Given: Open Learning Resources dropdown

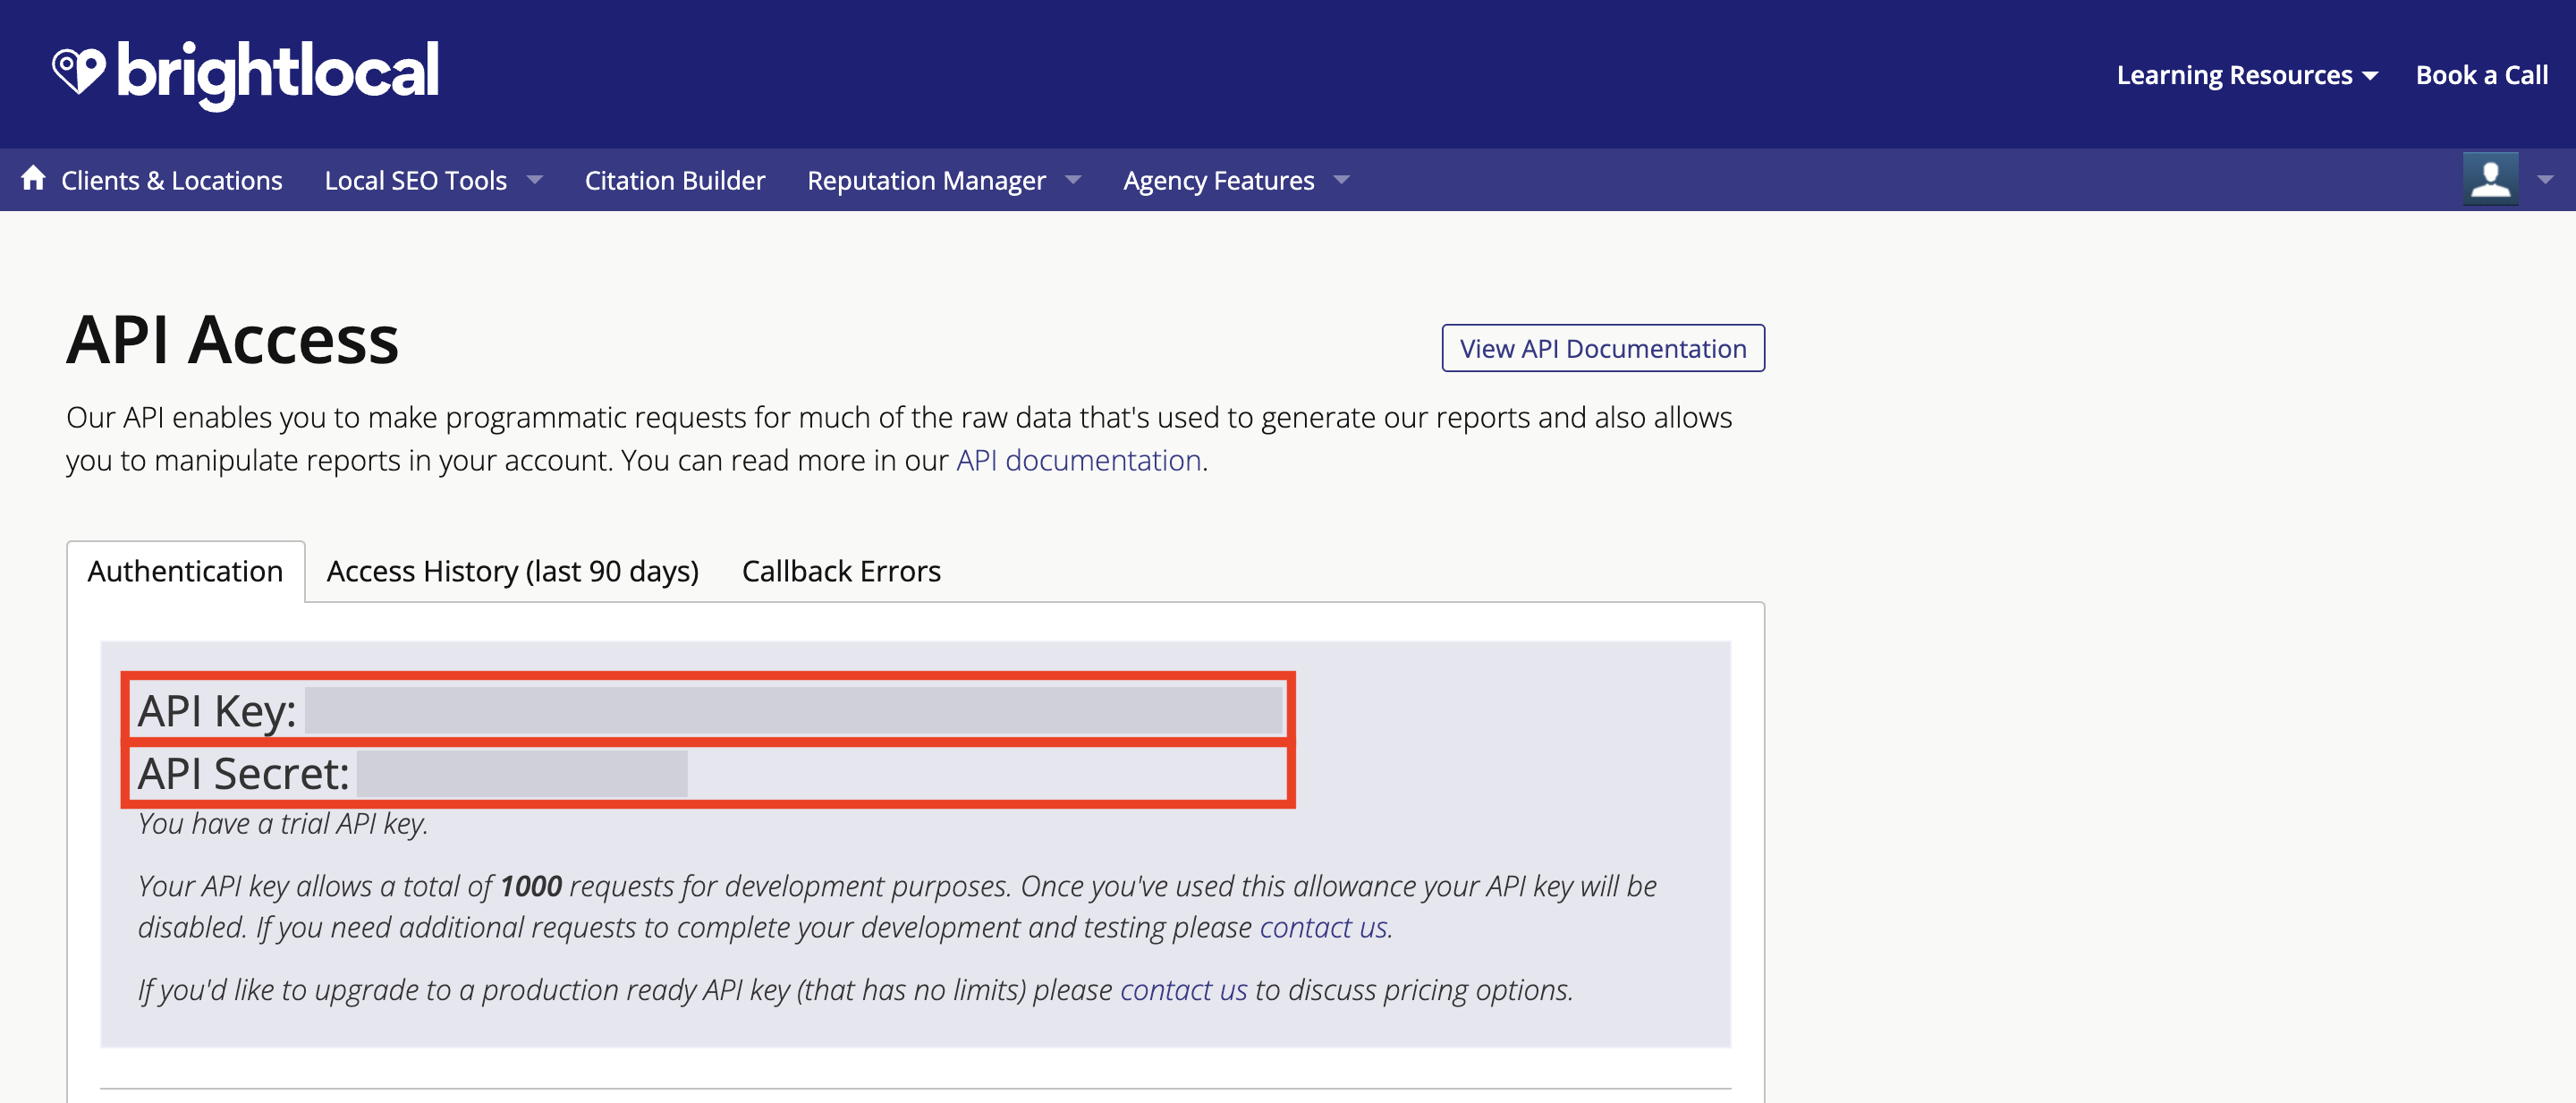Looking at the screenshot, I should pos(2247,75).
